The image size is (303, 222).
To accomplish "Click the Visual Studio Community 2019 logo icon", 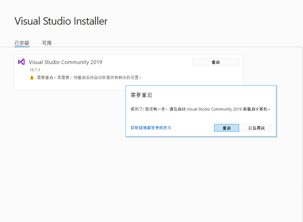I will (22, 62).
